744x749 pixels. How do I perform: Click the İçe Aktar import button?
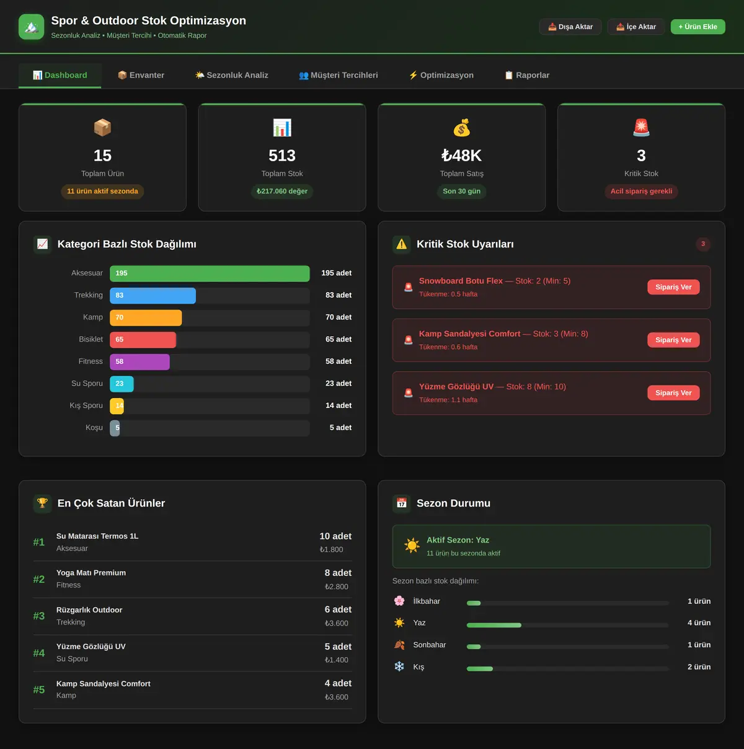coord(636,27)
